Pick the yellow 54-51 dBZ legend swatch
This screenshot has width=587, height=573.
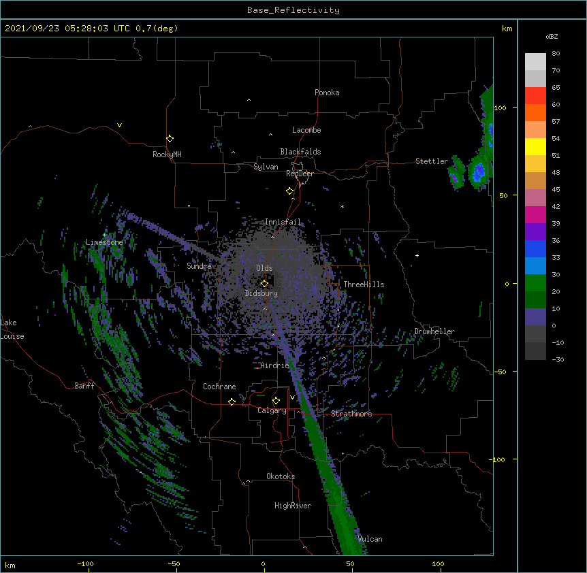click(x=535, y=146)
